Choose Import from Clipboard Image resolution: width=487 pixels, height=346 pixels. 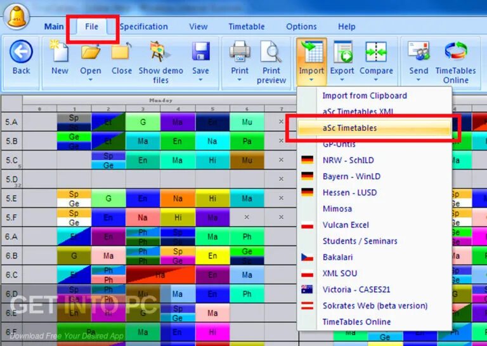click(374, 96)
